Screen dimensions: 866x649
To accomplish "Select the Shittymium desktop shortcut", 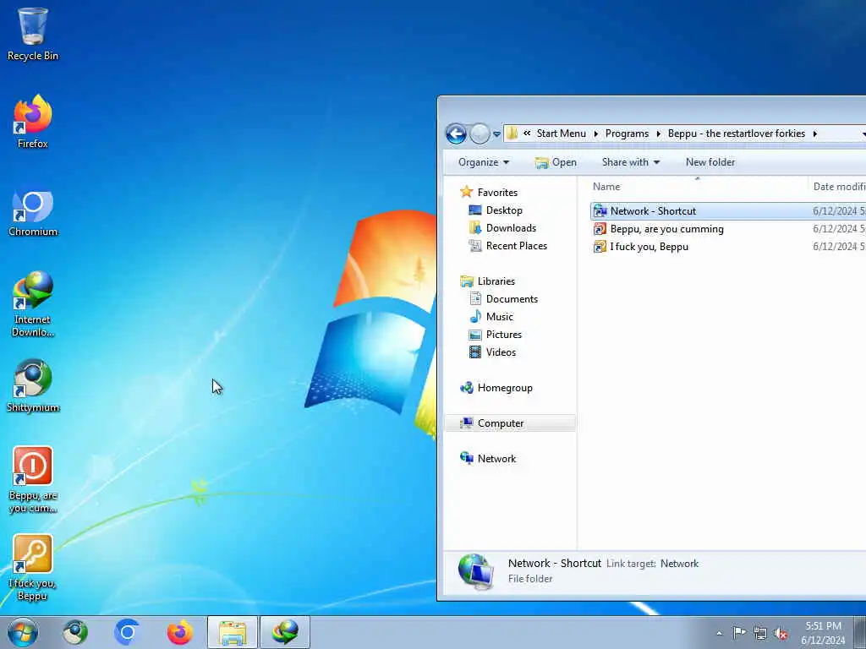I will 33,386.
